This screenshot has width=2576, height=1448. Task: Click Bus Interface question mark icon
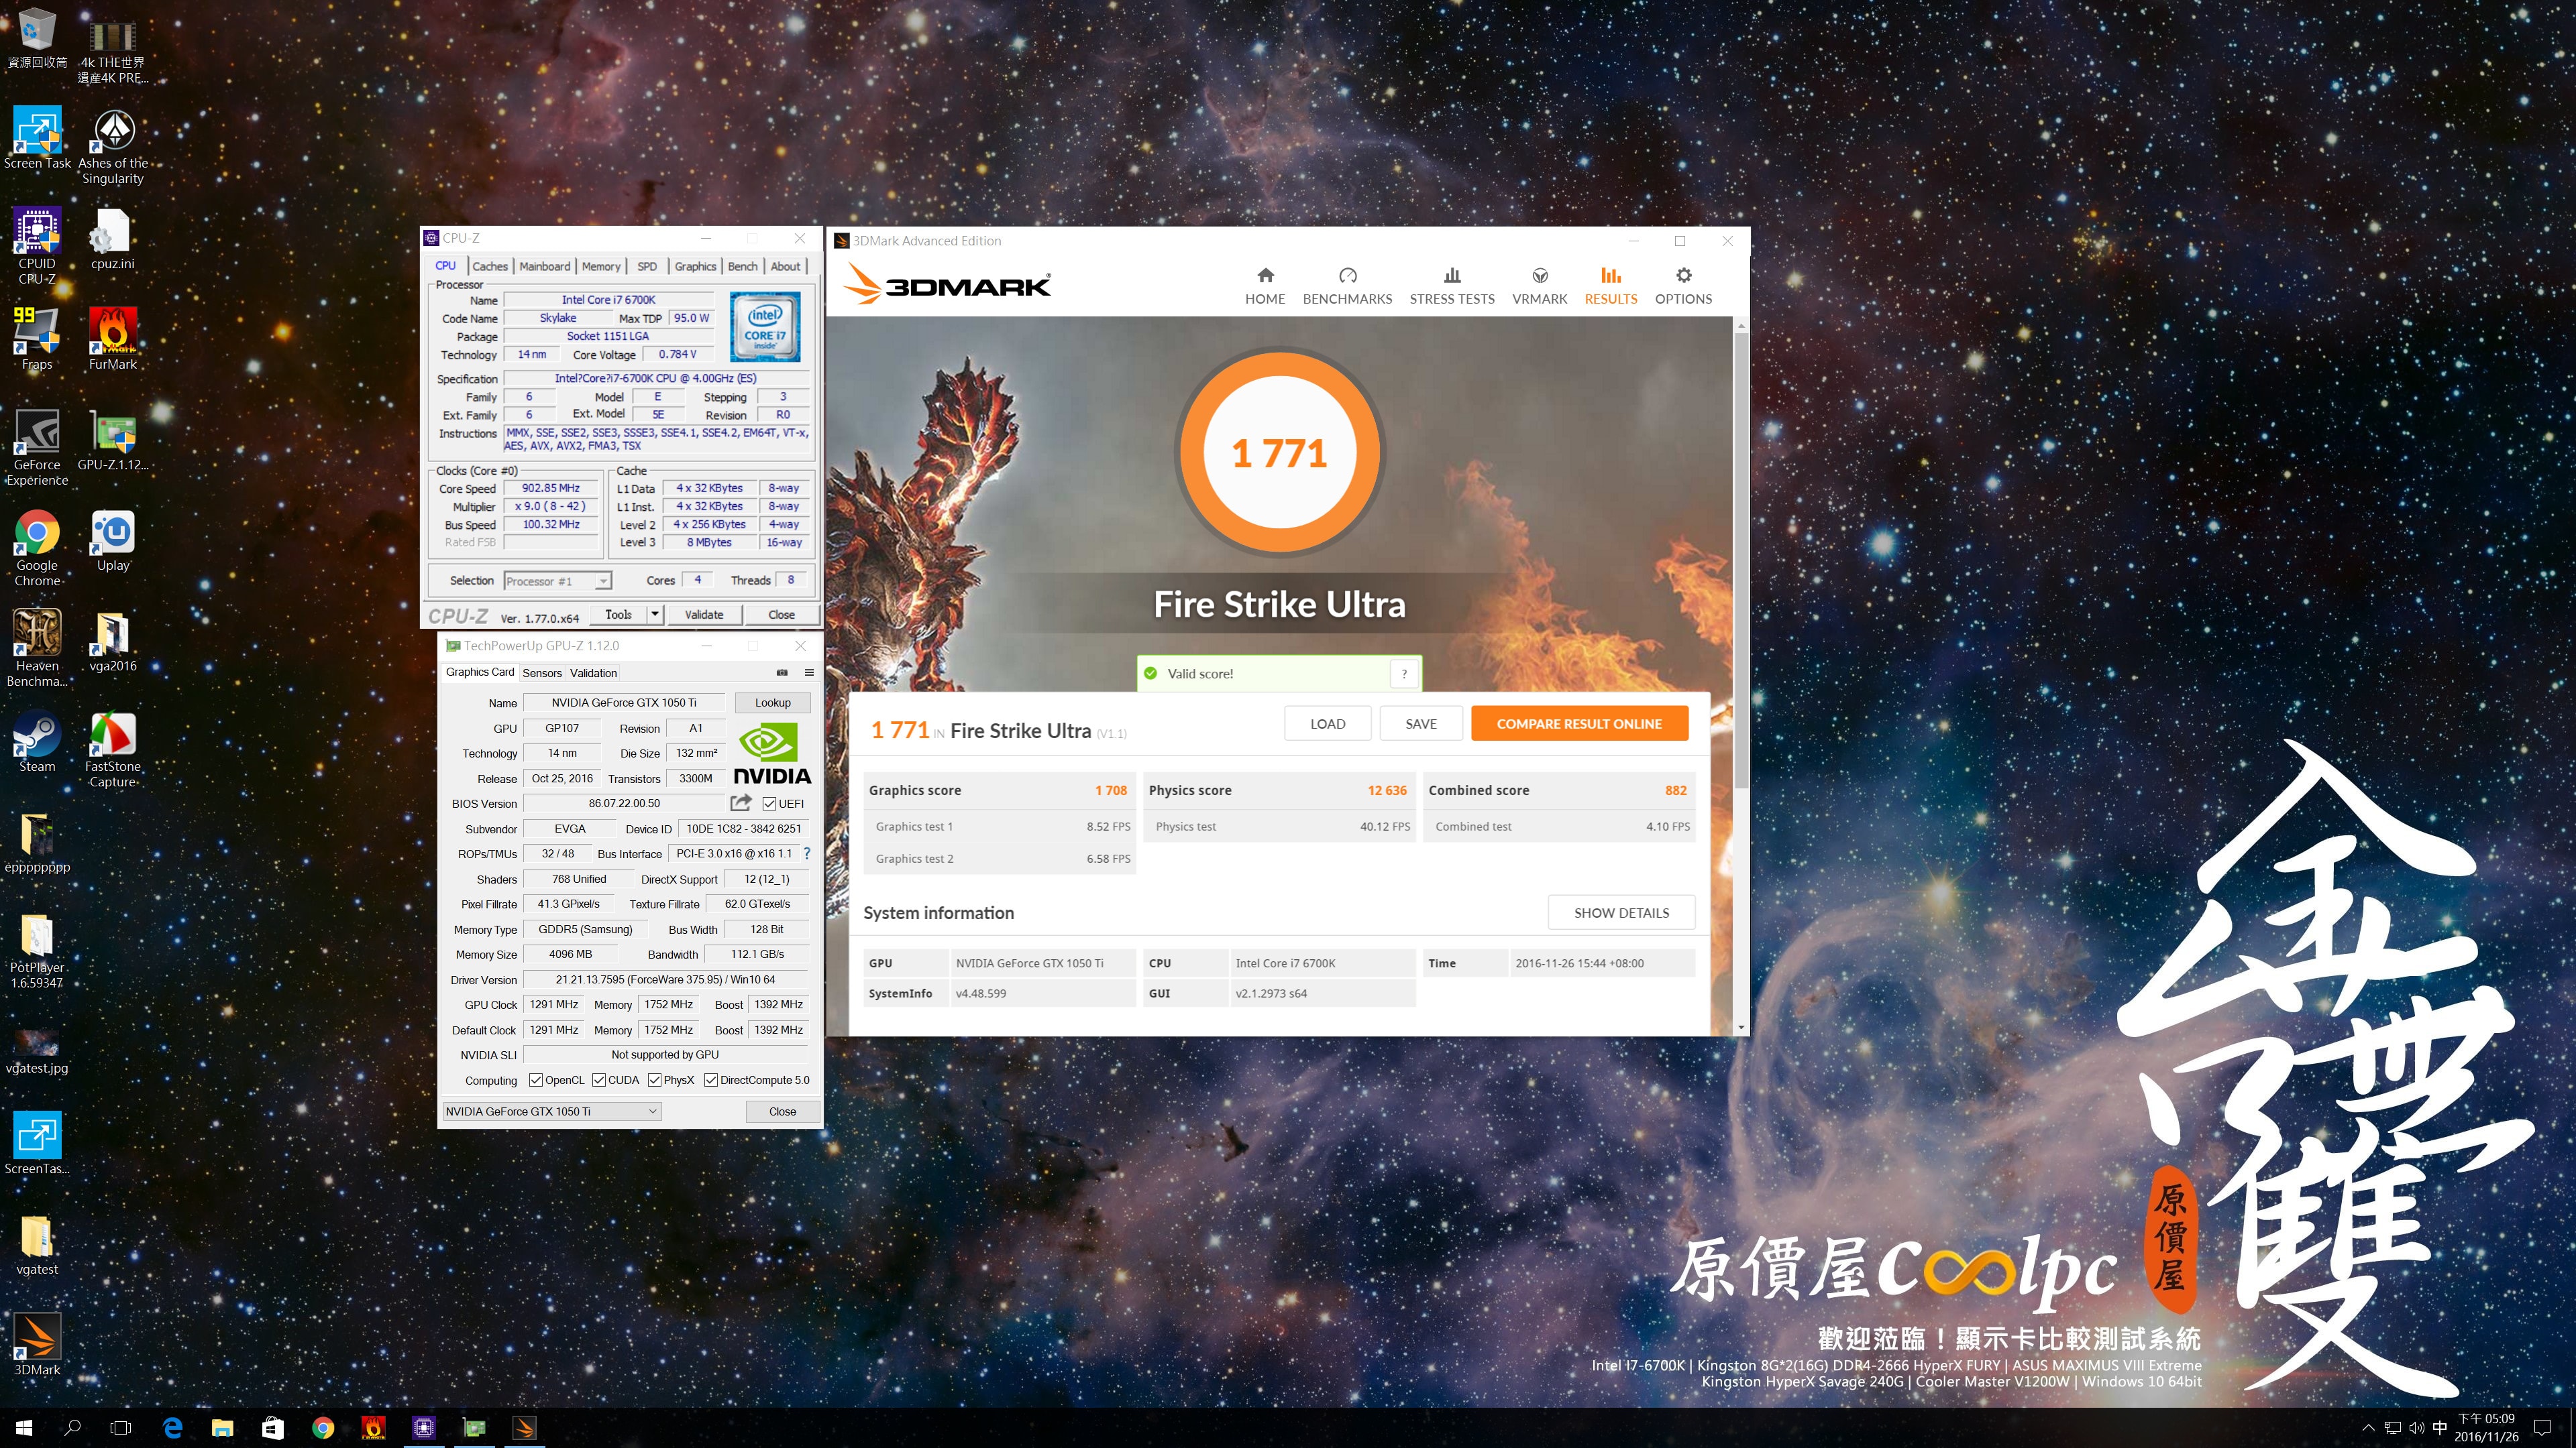pyautogui.click(x=807, y=853)
